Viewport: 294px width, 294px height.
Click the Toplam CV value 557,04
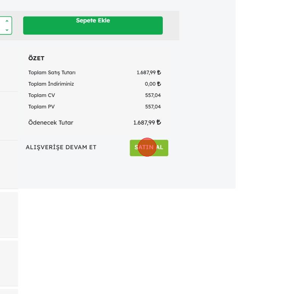pos(153,95)
